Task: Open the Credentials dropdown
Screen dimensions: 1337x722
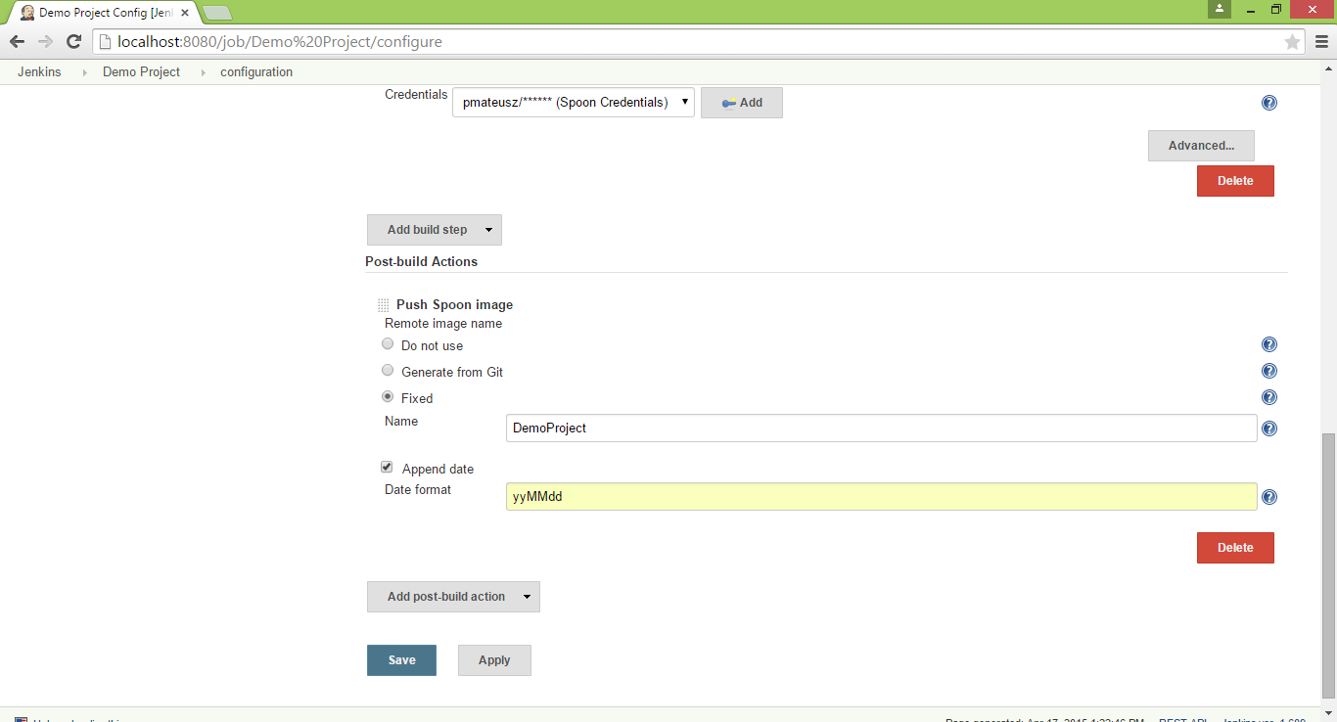Action: pyautogui.click(x=574, y=102)
